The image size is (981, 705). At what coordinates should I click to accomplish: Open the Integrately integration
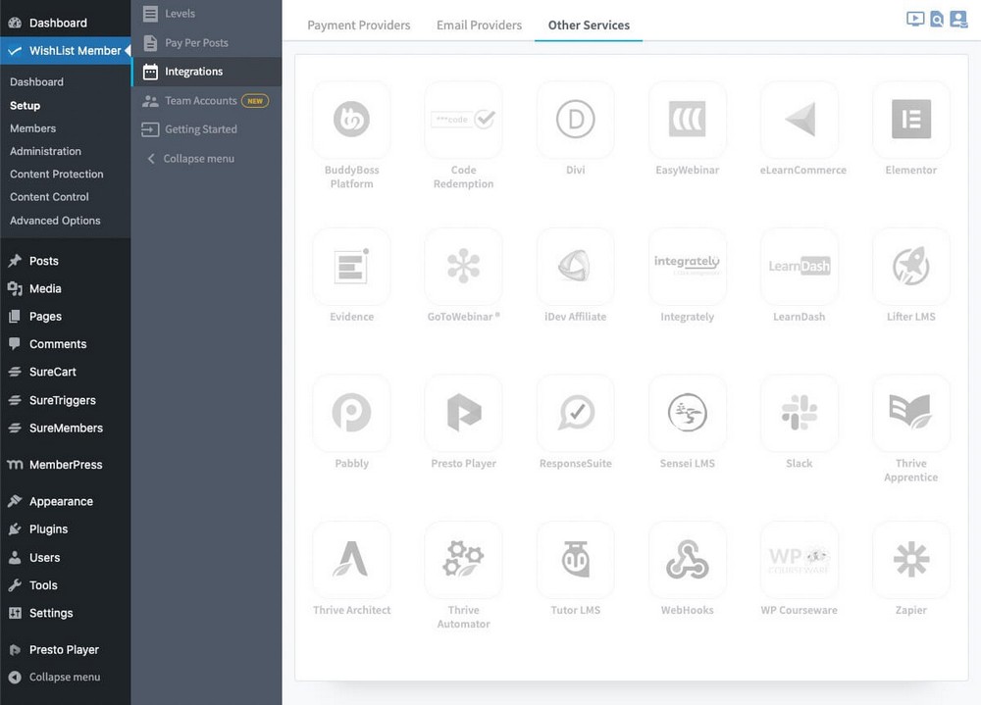coord(687,266)
